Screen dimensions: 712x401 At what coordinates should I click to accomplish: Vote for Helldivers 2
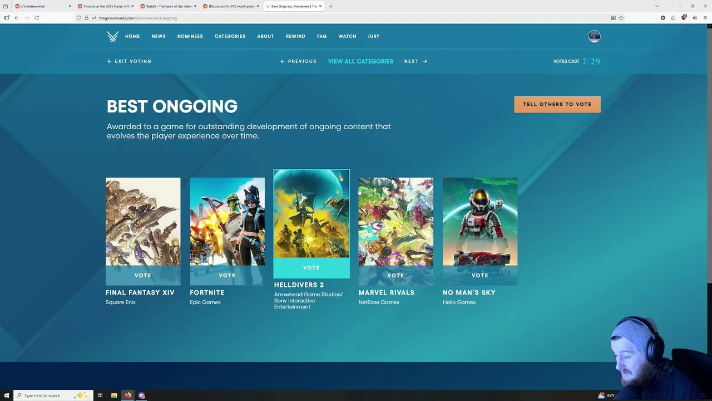click(311, 268)
